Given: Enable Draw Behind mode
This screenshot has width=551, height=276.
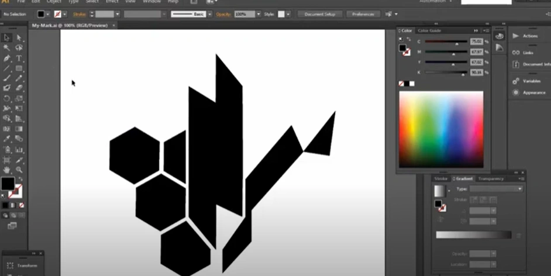Looking at the screenshot, I should pos(13,215).
